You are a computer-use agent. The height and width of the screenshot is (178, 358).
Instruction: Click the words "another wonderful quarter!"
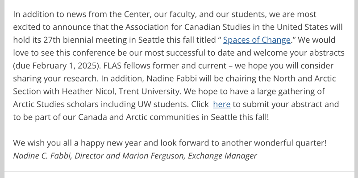pos(274,143)
